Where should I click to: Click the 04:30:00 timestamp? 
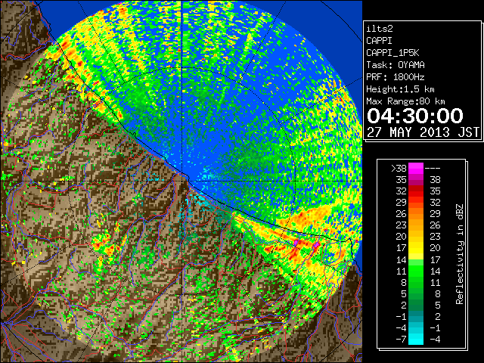[x=415, y=116]
